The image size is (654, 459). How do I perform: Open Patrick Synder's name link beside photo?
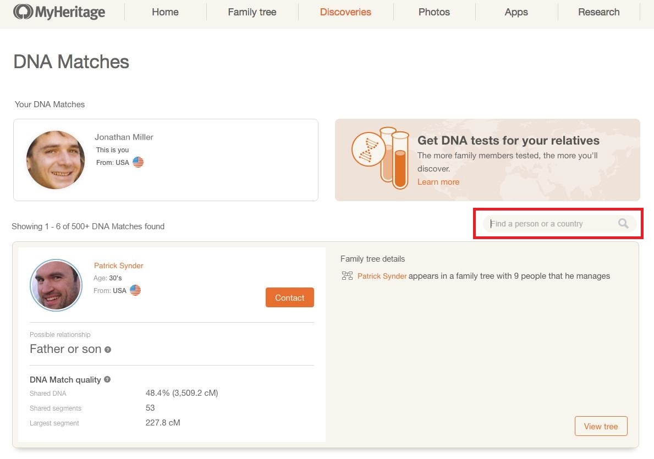tap(118, 266)
